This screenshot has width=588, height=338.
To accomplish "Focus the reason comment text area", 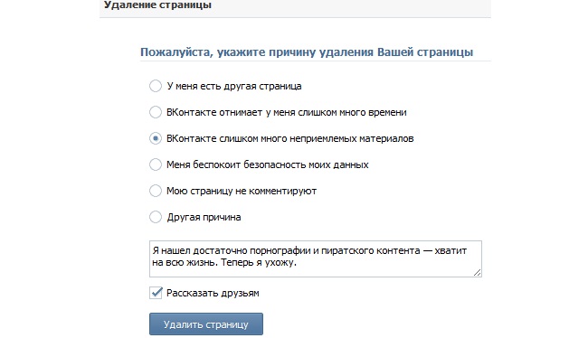I will (316, 259).
